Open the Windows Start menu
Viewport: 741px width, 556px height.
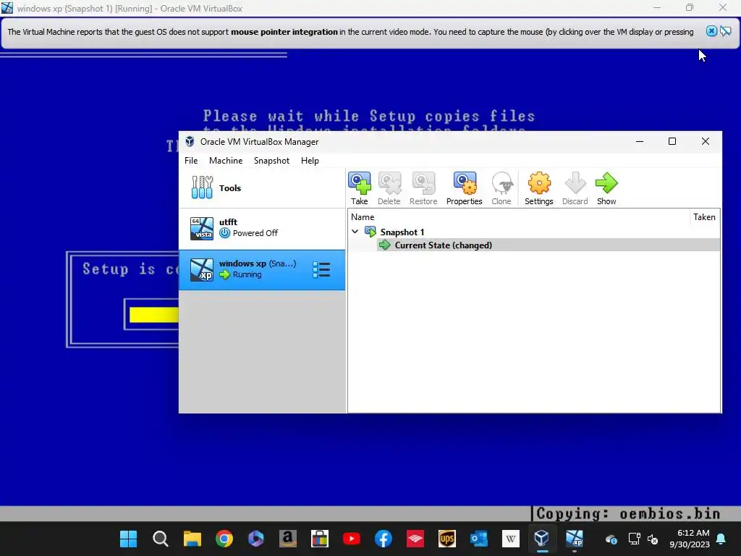coord(128,539)
